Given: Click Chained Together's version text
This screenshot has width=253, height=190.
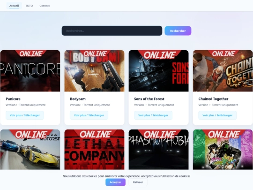Looking at the screenshot, I should click(218, 105).
